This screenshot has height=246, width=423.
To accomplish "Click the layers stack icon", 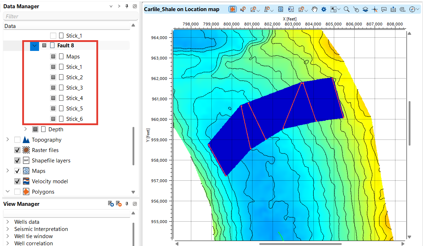I will pos(365,9).
